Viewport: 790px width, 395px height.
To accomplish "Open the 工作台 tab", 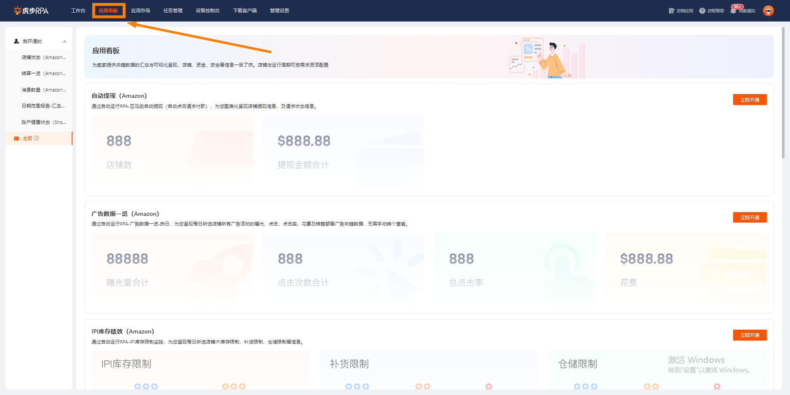I will pyautogui.click(x=78, y=11).
